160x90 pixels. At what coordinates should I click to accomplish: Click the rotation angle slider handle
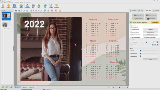[146, 42]
